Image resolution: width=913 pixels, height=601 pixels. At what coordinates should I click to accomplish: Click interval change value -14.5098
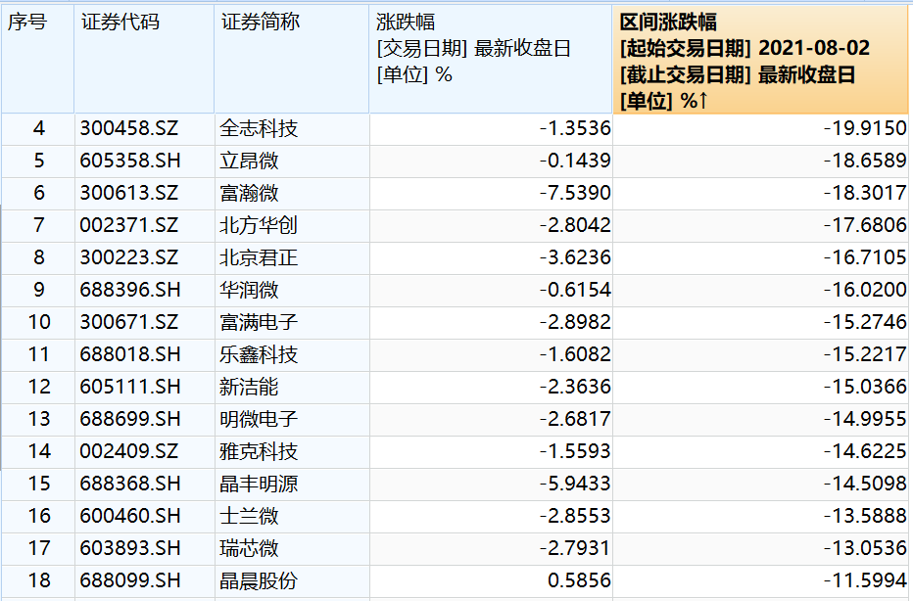865,484
